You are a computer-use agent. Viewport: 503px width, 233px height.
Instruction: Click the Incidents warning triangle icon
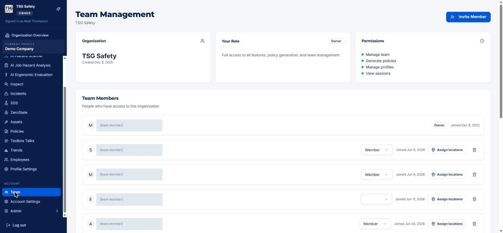(6, 94)
